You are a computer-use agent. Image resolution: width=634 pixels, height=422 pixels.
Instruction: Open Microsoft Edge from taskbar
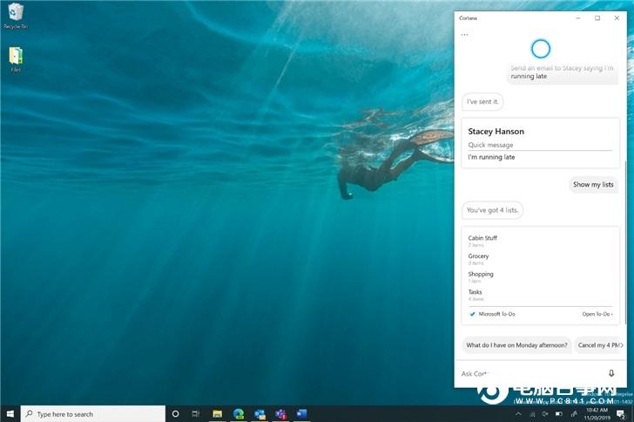[x=238, y=413]
